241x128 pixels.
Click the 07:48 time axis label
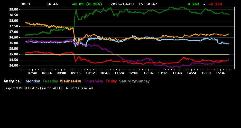coord(32,73)
